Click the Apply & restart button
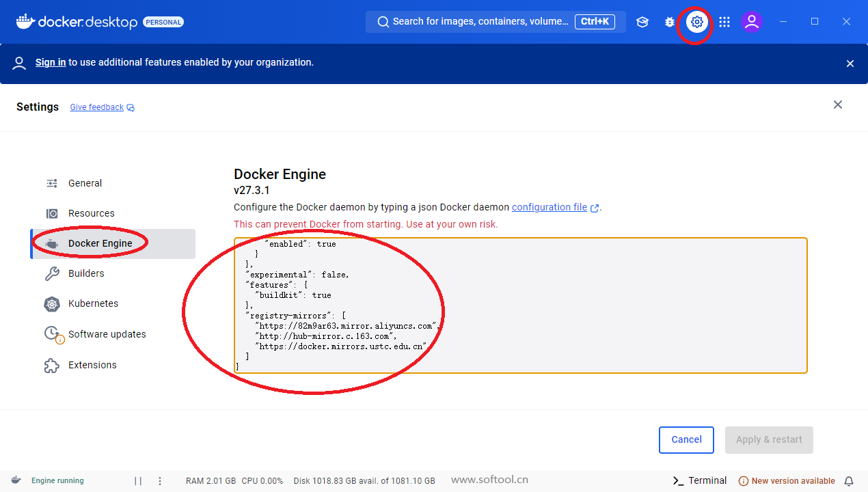Image resolution: width=868 pixels, height=492 pixels. pos(769,440)
